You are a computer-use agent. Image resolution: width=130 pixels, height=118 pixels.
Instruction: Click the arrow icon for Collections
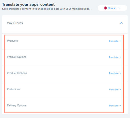(x=120, y=89)
